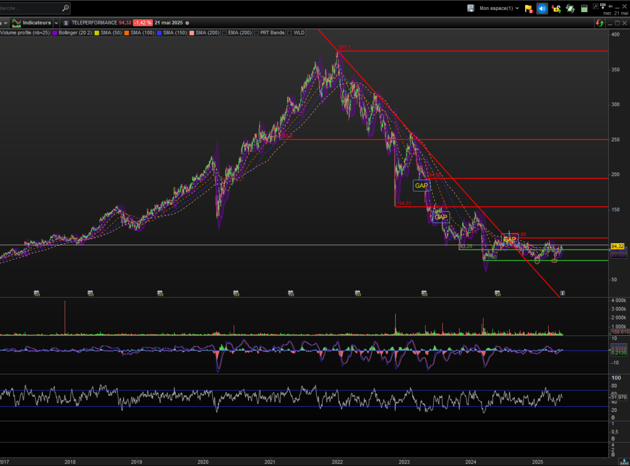The width and height of the screenshot is (630, 466).
Task: Open the yellow flag alerts icon
Action: (x=529, y=9)
